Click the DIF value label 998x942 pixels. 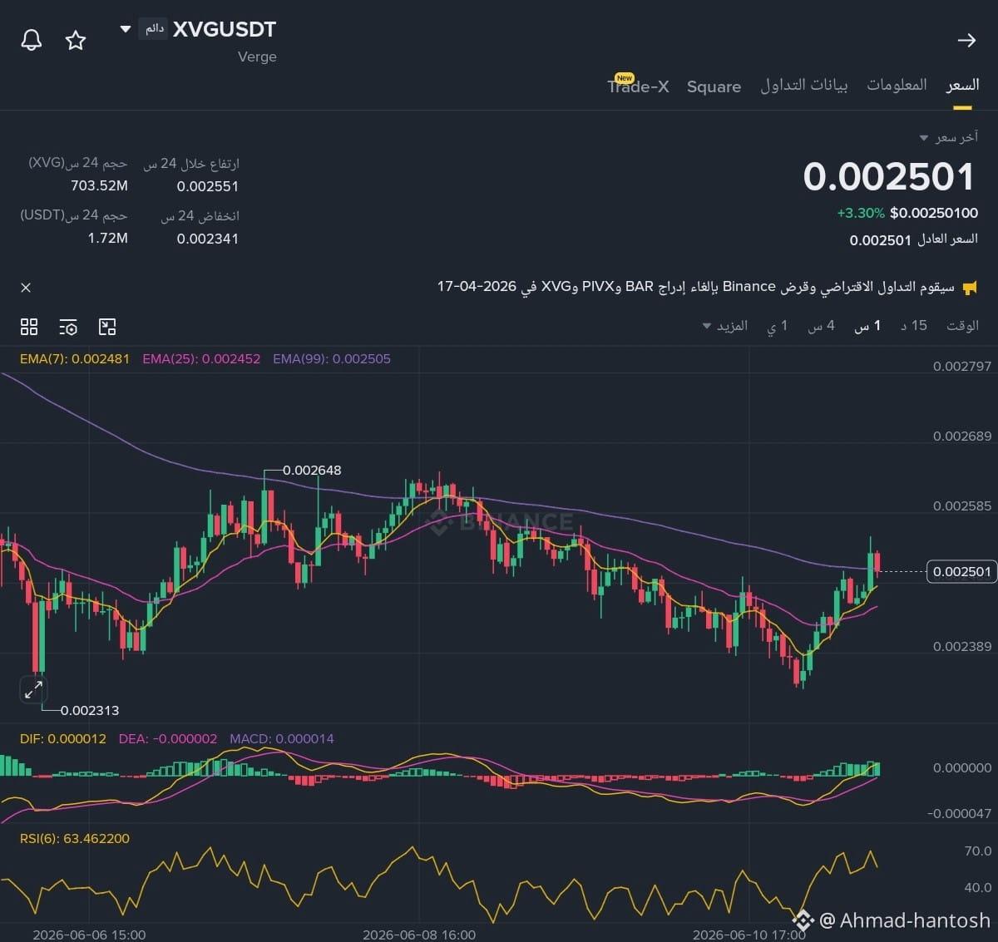pyautogui.click(x=63, y=738)
